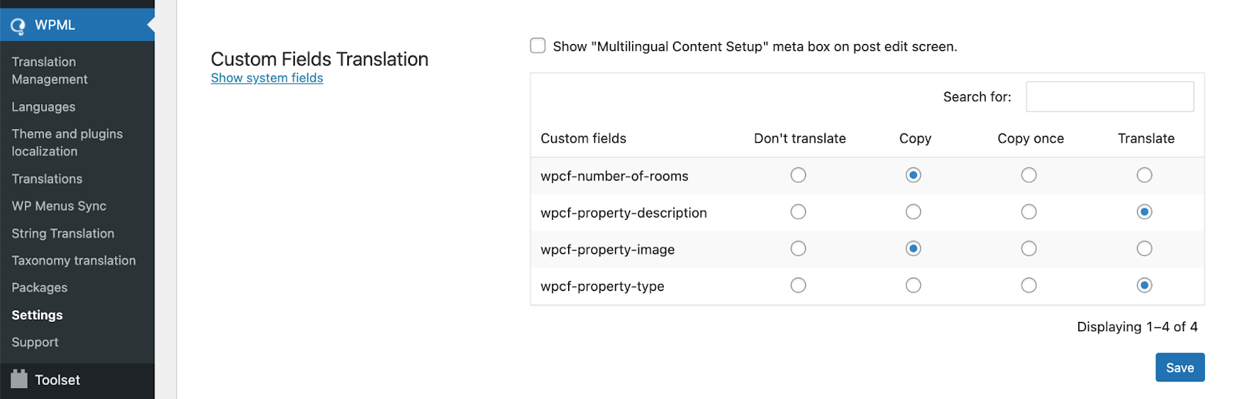Open WP Menus Sync
1235x399 pixels.
click(59, 206)
